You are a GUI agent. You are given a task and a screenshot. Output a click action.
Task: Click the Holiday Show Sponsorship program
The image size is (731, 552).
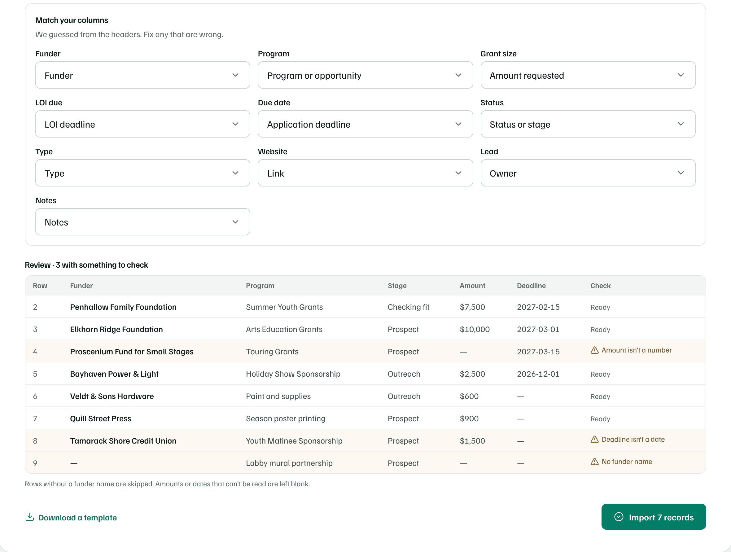tap(293, 374)
